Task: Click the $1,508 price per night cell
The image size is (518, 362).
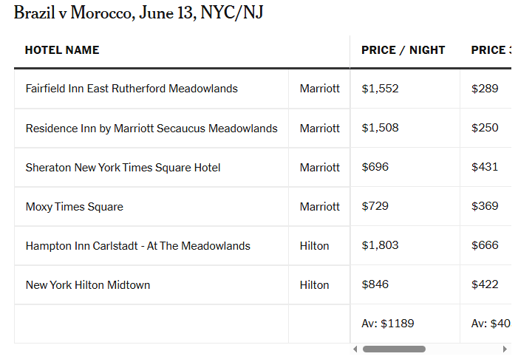Action: pos(380,128)
